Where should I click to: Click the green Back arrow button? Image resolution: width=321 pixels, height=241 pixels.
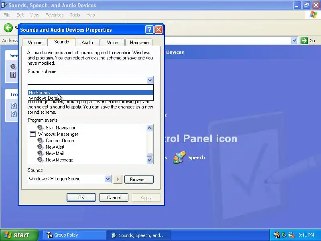tap(8, 28)
